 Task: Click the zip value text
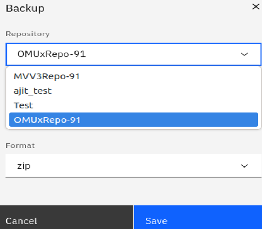point(24,166)
